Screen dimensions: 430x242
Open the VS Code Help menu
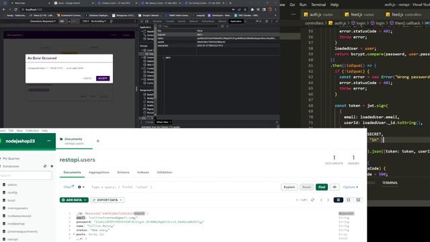335,5
